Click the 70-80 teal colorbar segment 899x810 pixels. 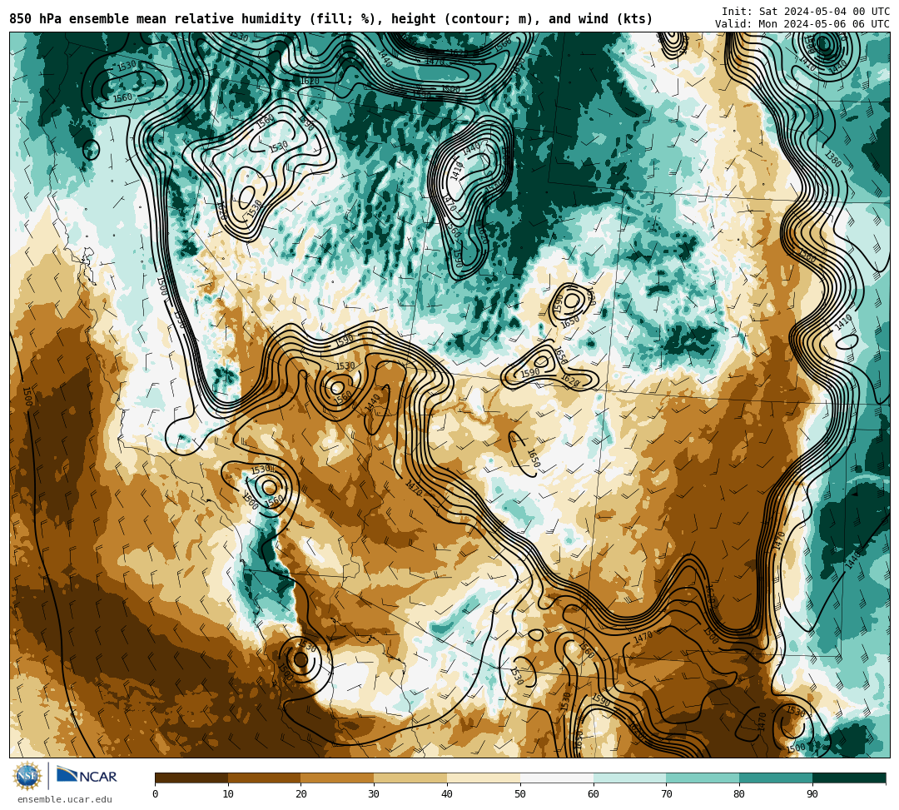(703, 778)
